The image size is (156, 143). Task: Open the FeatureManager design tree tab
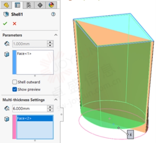click(x=6, y=5)
